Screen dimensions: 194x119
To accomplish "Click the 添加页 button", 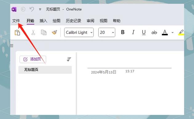I will (33, 59).
